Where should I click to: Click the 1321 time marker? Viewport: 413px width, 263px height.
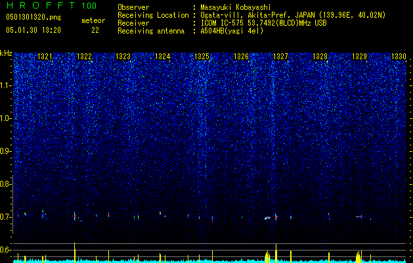click(x=45, y=57)
